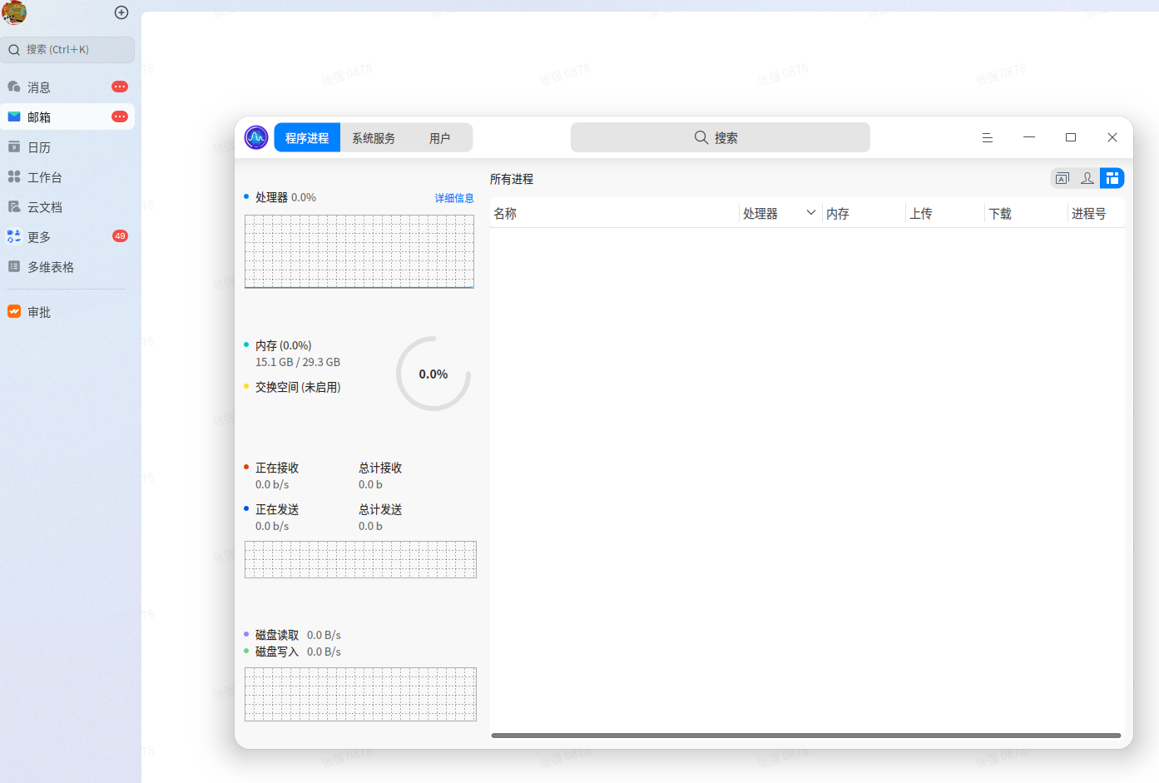Click the processor usage graph
Screen dimensions: 1159x783
coord(359,251)
